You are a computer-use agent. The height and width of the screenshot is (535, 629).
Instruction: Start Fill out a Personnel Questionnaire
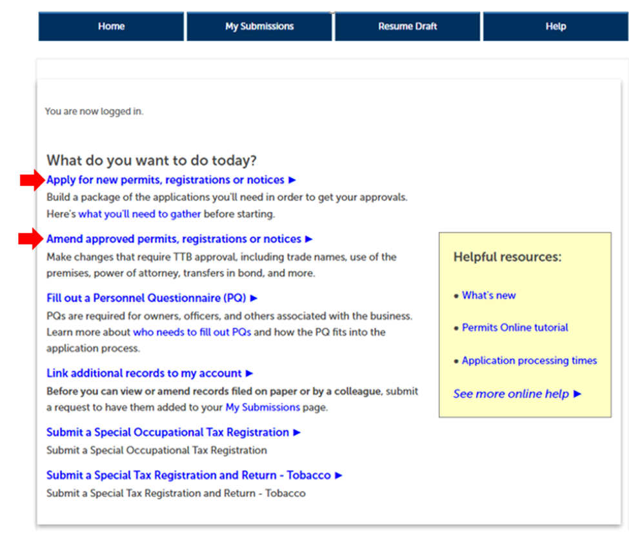146,298
